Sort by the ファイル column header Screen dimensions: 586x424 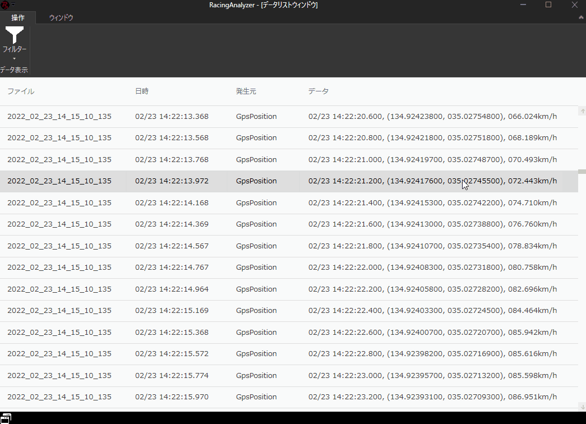pyautogui.click(x=21, y=91)
